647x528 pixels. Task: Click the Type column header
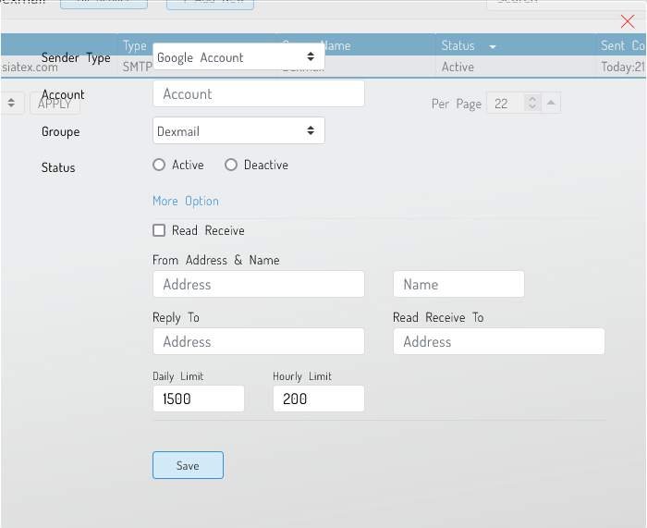tap(135, 45)
